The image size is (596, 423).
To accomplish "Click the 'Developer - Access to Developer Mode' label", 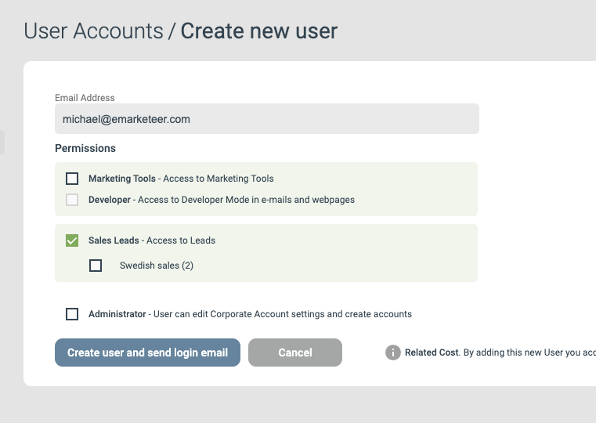I will click(x=222, y=200).
